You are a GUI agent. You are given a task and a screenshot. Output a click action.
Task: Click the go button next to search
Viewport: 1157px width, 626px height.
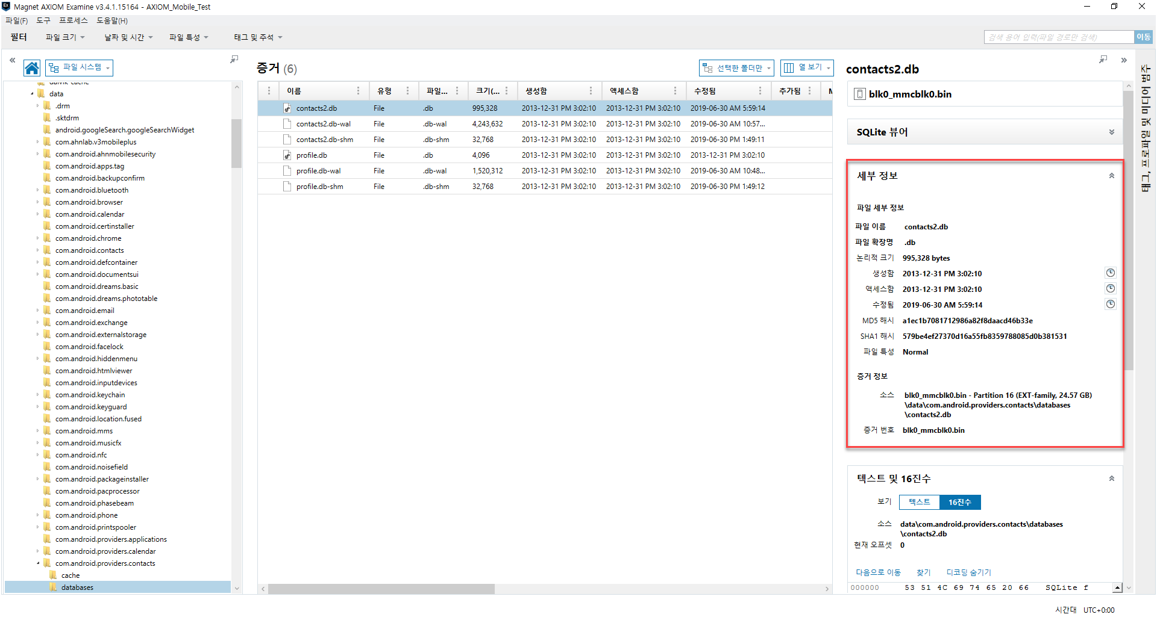coord(1143,37)
